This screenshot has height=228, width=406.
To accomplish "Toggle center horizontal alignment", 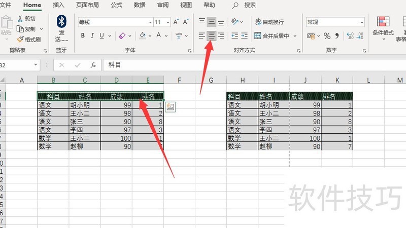I will pos(212,35).
